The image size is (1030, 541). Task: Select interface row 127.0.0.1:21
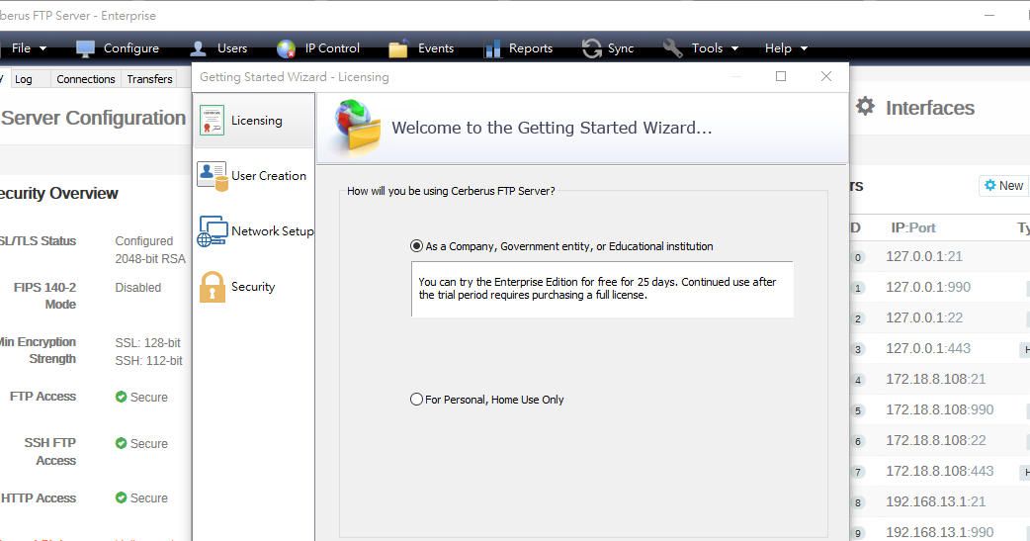pos(939,256)
